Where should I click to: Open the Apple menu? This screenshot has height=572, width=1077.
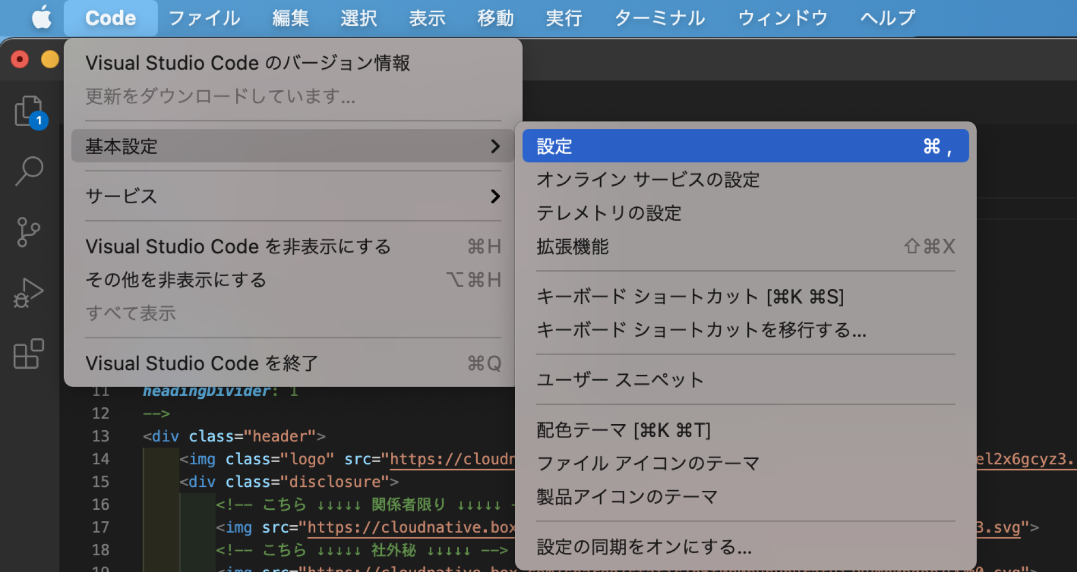(41, 18)
